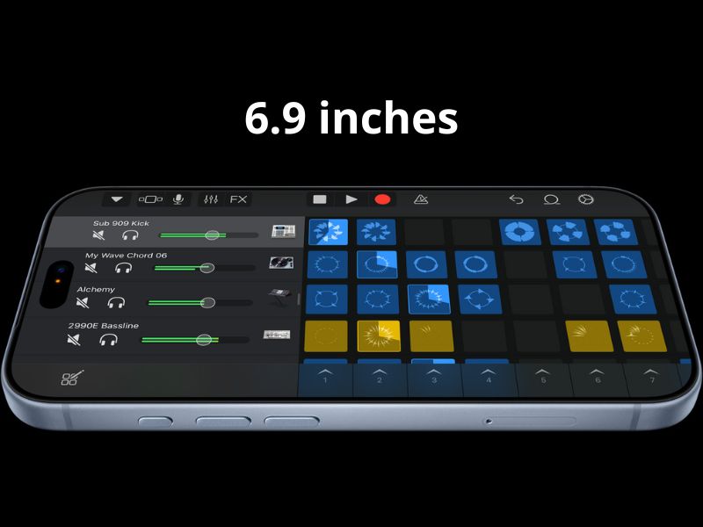703x527 pixels.
Task: Select the 2990E Bassline track name
Action: pos(103,326)
